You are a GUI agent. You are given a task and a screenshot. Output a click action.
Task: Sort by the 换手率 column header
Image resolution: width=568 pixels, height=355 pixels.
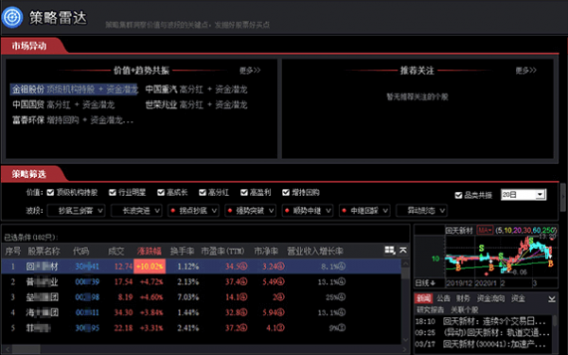click(182, 251)
